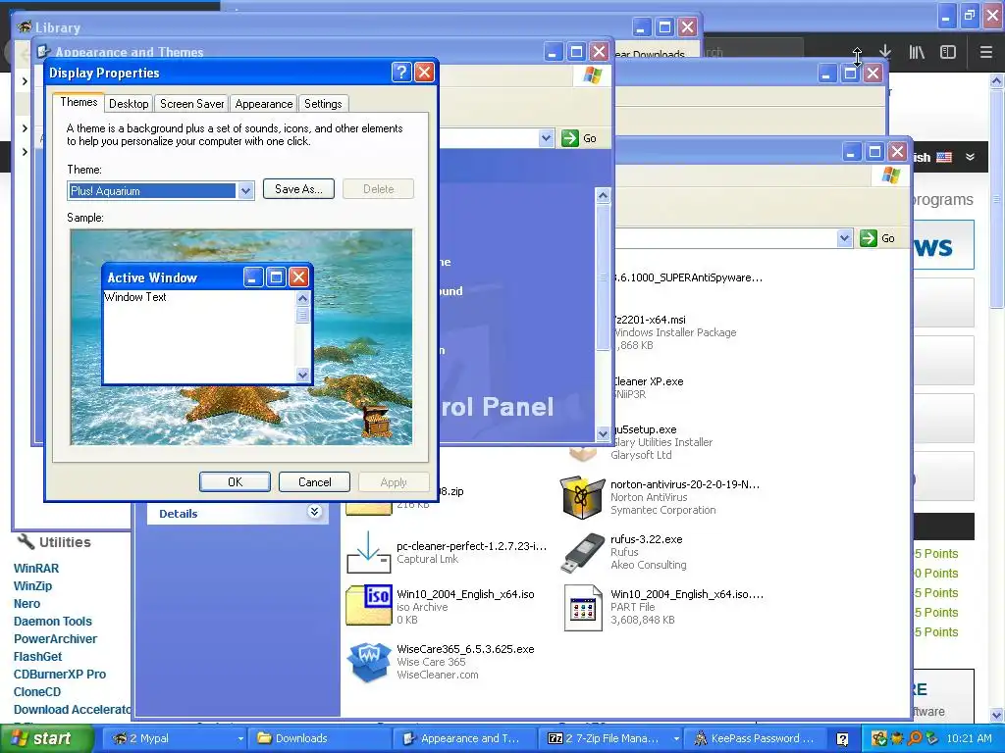Select the Win10 PART file icon
This screenshot has width=1005, height=753.
[583, 608]
